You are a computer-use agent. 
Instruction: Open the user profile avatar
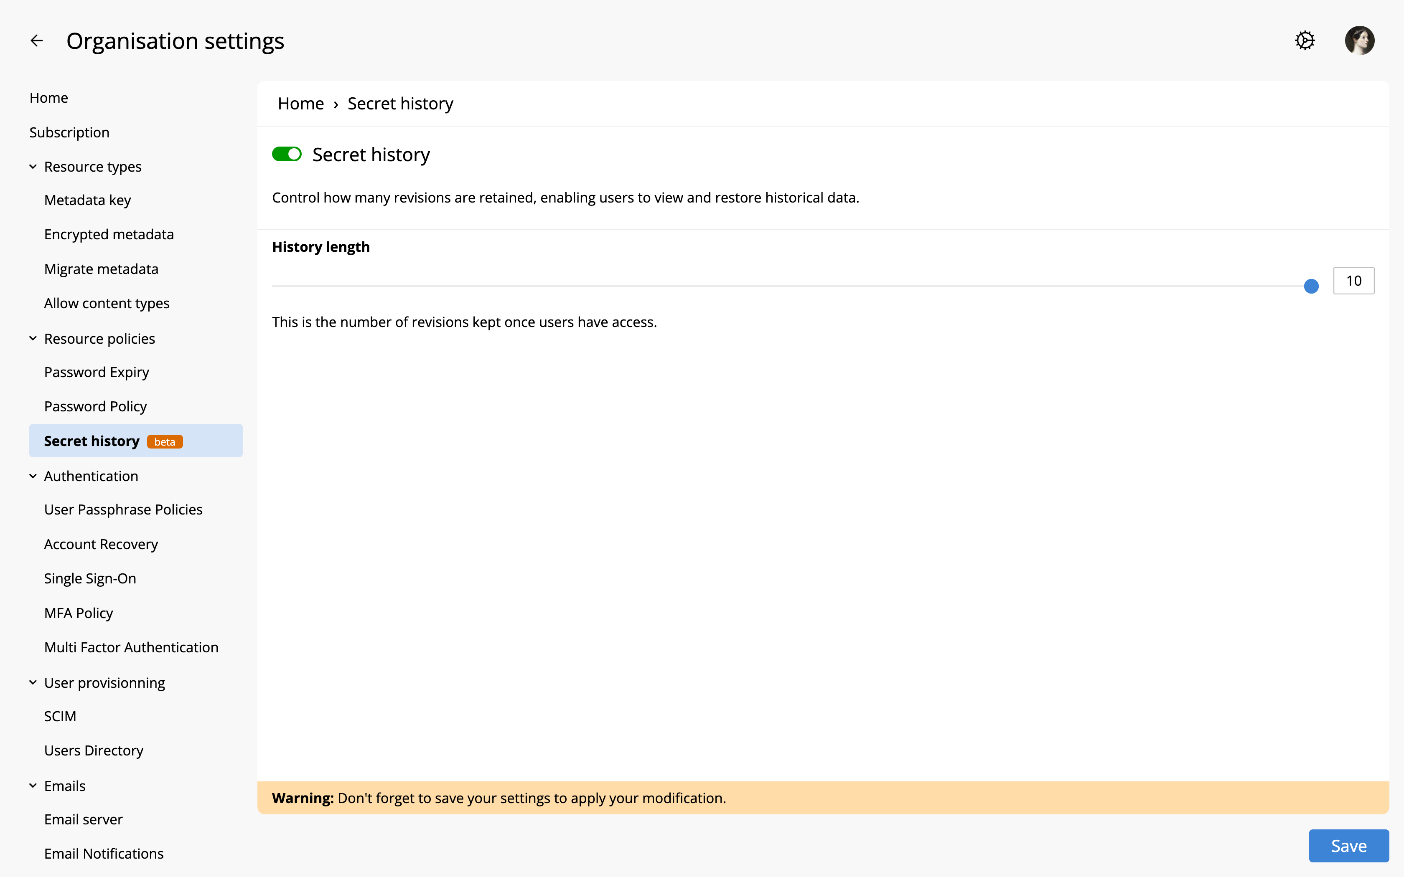[x=1359, y=41]
